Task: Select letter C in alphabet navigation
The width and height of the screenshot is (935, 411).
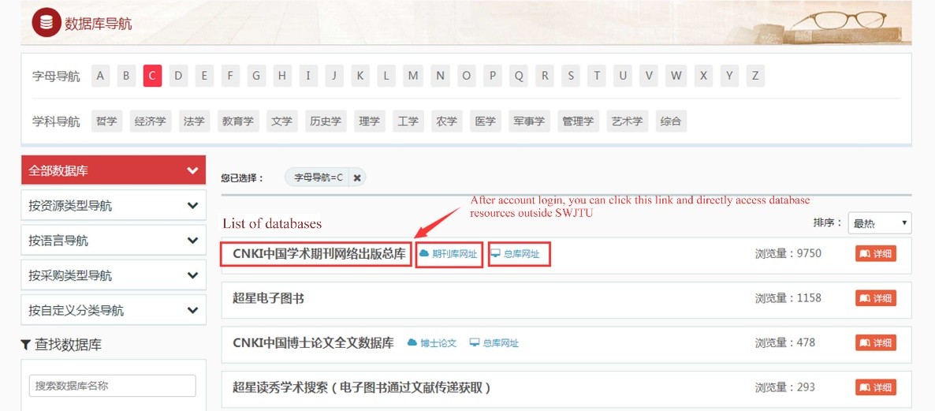Action: coord(152,76)
